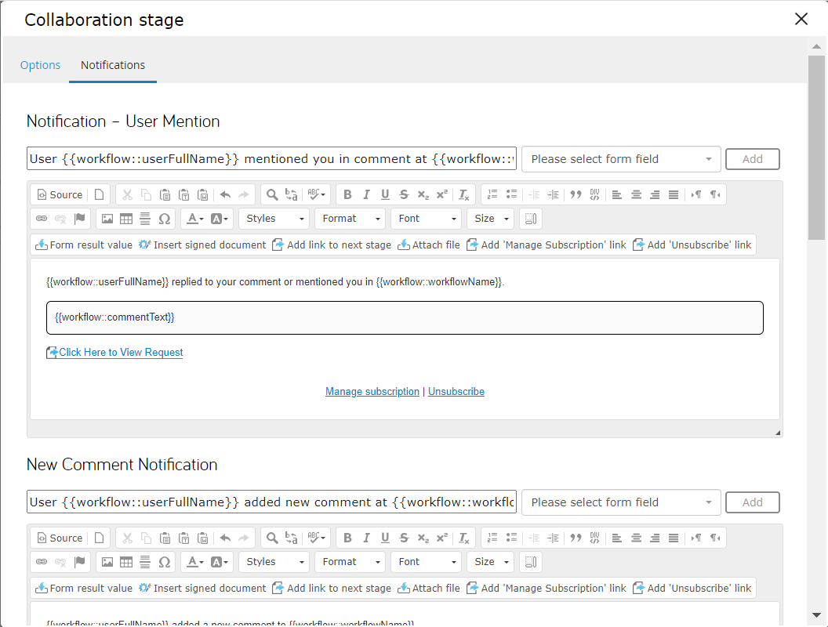Click the 'Click Here to View Request' link
This screenshot has width=828, height=627.
[121, 353]
